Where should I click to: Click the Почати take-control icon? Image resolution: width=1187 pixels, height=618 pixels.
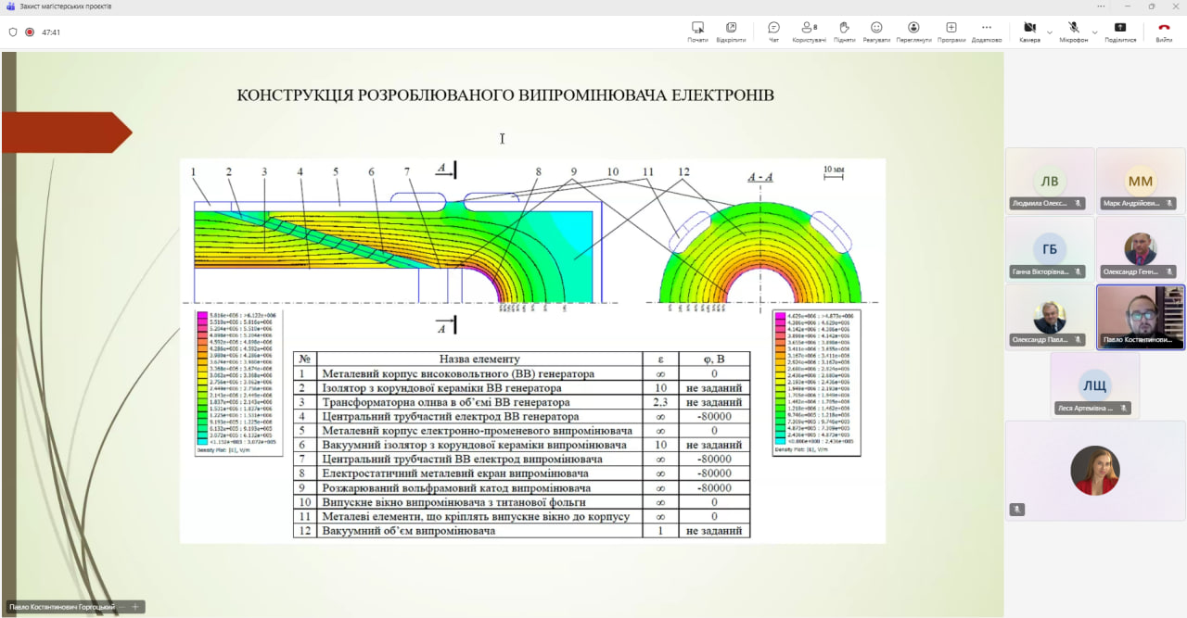coord(697,32)
